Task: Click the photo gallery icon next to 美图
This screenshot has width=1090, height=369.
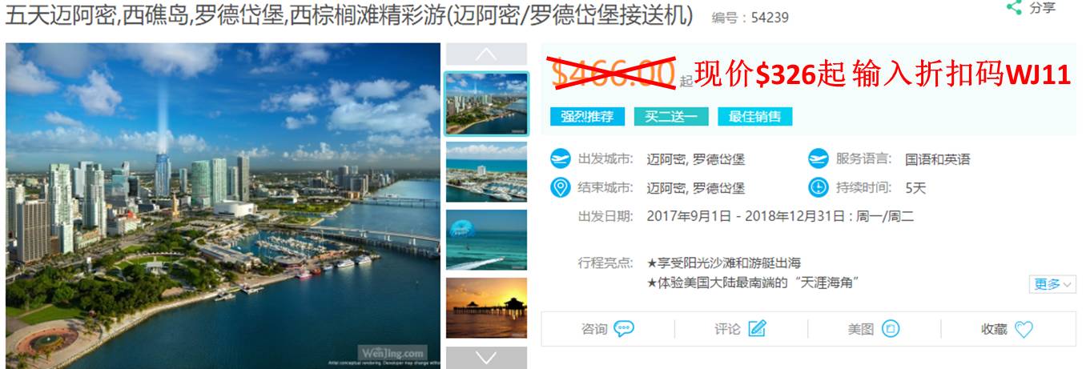Action: pos(891,329)
